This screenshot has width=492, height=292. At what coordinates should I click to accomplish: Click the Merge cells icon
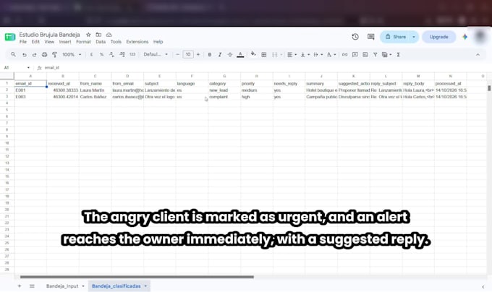point(274,54)
